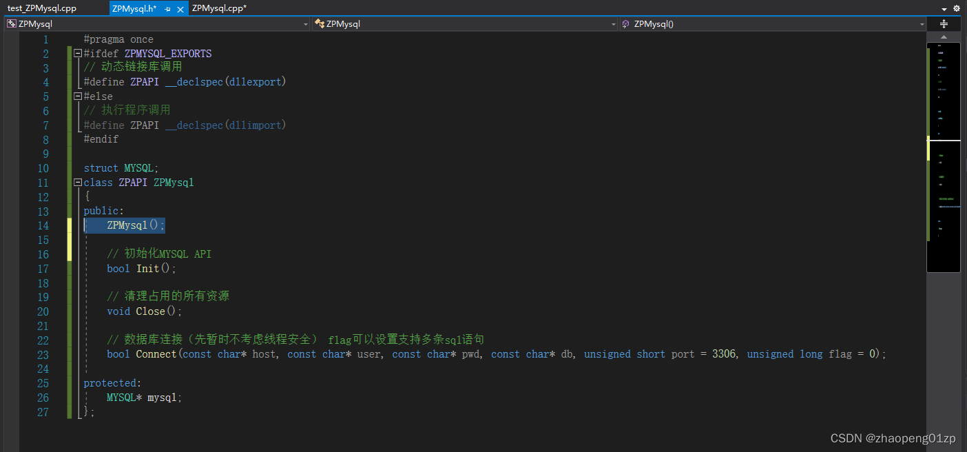Click the MYSQL* mysql; member
This screenshot has height=452, width=967.
(x=144, y=398)
